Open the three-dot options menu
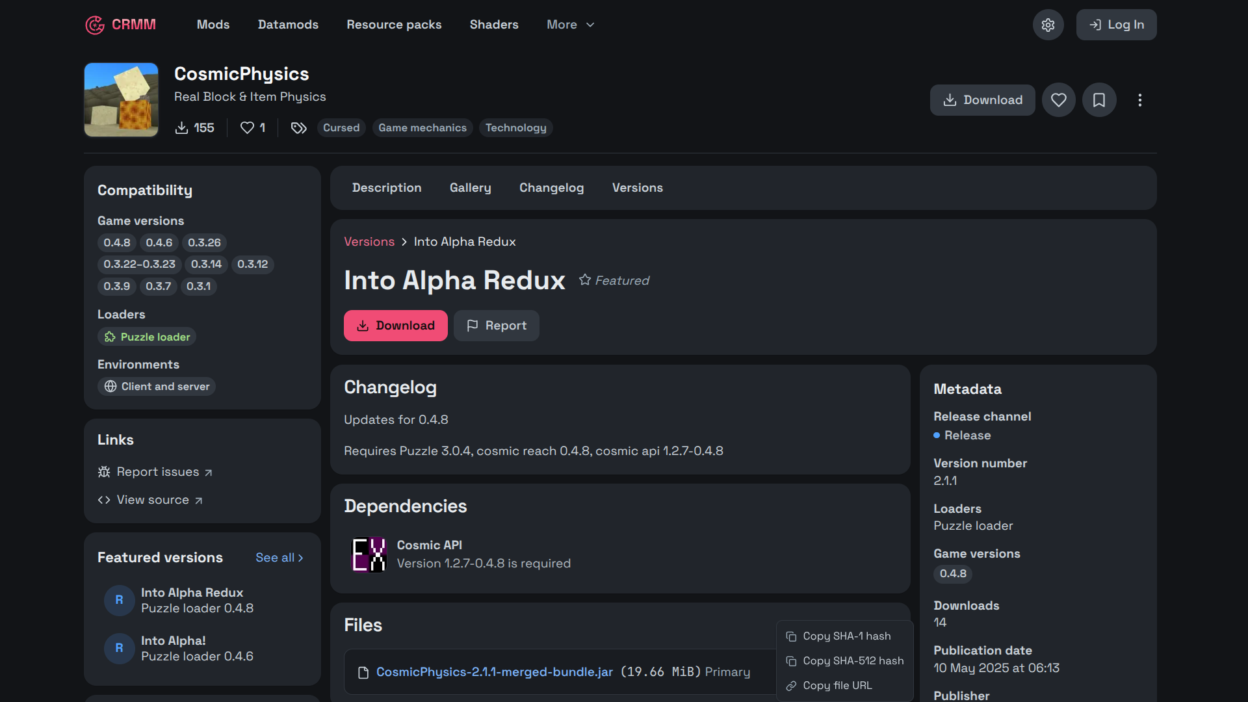The image size is (1248, 702). pyautogui.click(x=1139, y=100)
